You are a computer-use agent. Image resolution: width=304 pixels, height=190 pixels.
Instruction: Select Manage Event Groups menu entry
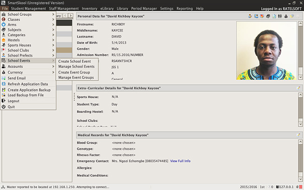(76, 77)
